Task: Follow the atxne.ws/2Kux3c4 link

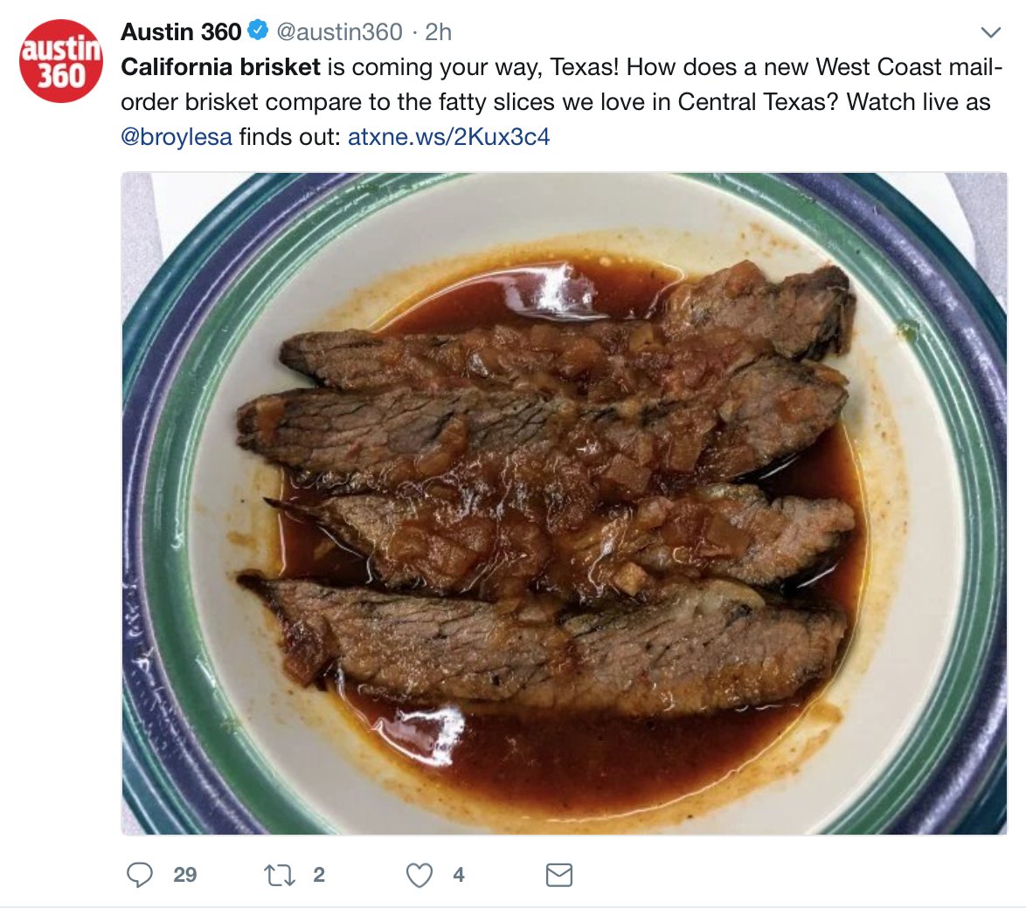Action: point(448,137)
